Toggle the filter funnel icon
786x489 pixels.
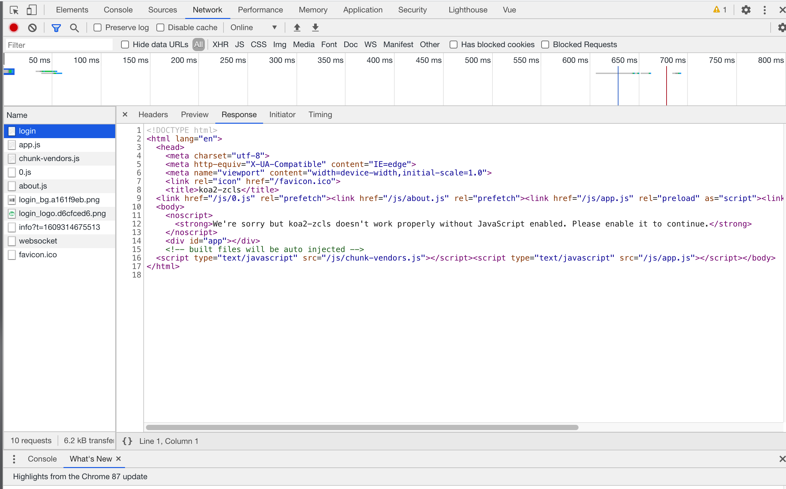pos(56,27)
